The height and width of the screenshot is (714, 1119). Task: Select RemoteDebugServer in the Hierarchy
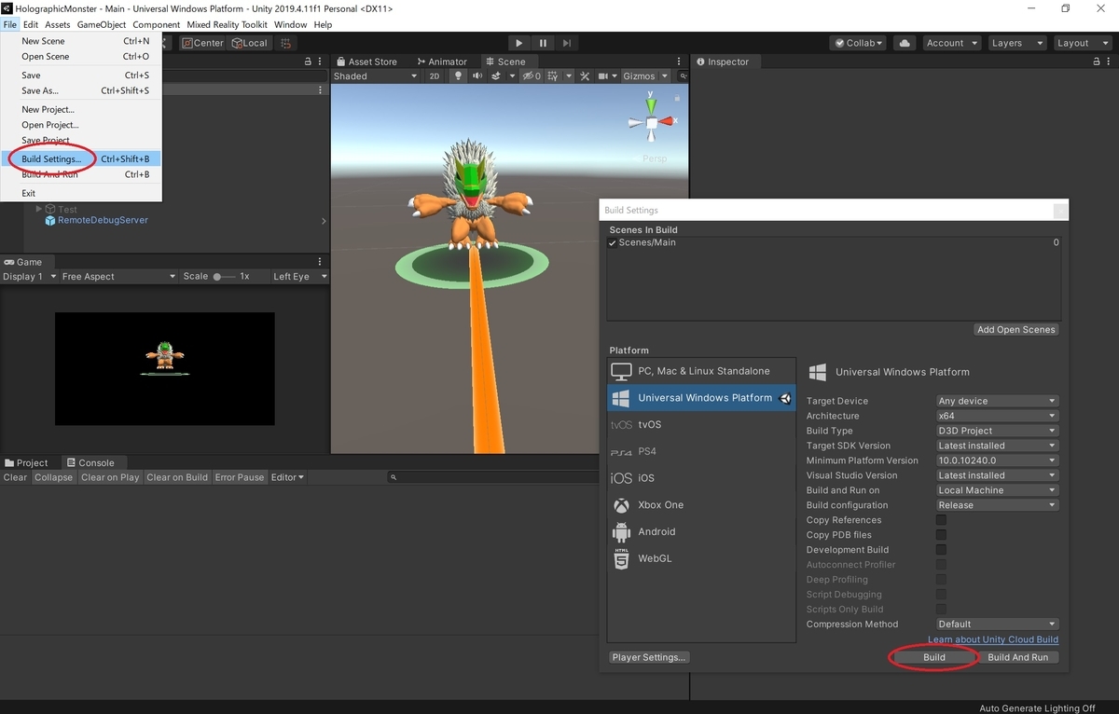(x=103, y=221)
